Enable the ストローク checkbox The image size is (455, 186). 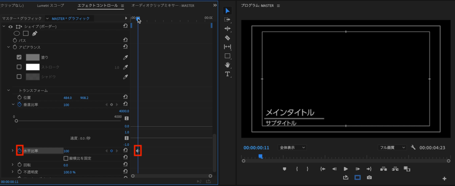19,67
